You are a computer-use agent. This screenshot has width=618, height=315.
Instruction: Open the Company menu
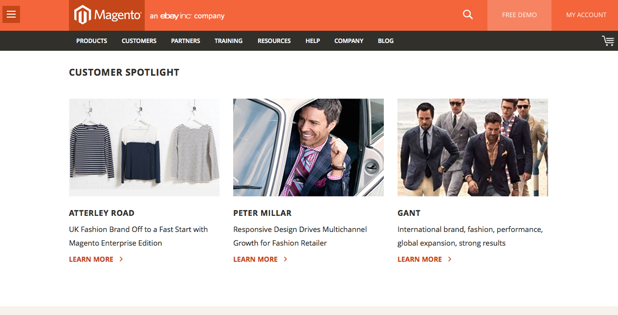tap(349, 41)
